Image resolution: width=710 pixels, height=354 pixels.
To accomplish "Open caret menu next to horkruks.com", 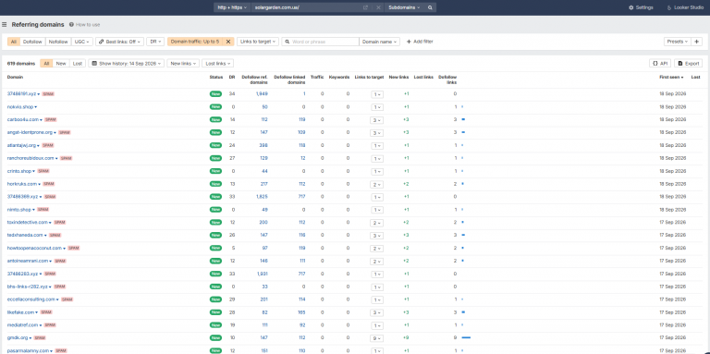I will (40, 184).
